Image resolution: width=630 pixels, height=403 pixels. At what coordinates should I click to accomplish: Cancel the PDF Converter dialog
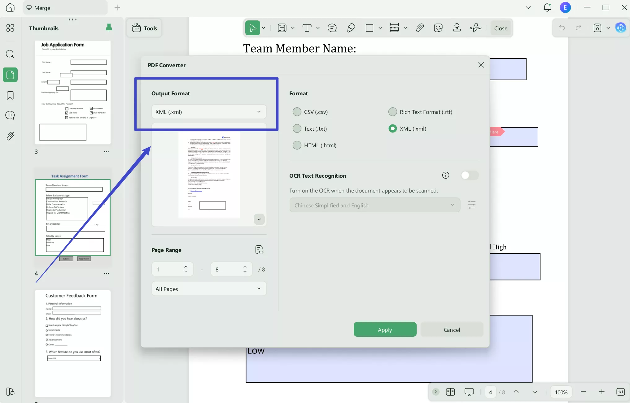[452, 329]
